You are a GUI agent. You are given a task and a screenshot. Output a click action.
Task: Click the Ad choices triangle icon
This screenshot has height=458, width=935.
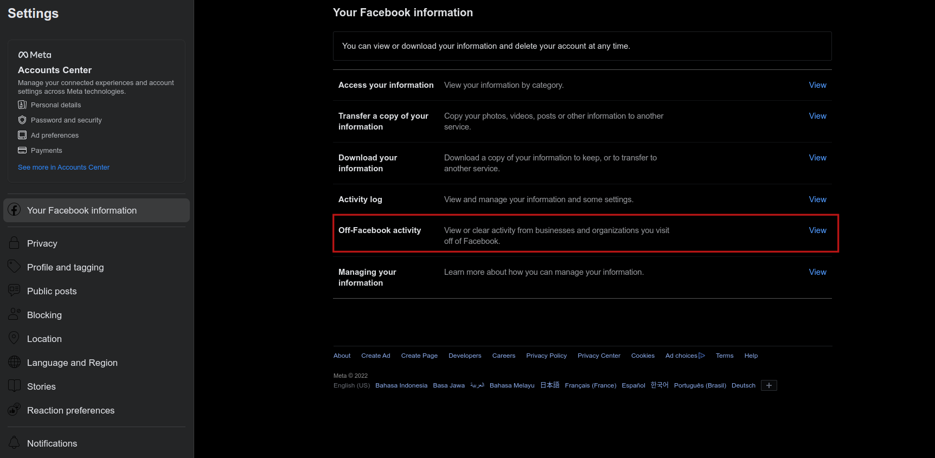point(702,356)
